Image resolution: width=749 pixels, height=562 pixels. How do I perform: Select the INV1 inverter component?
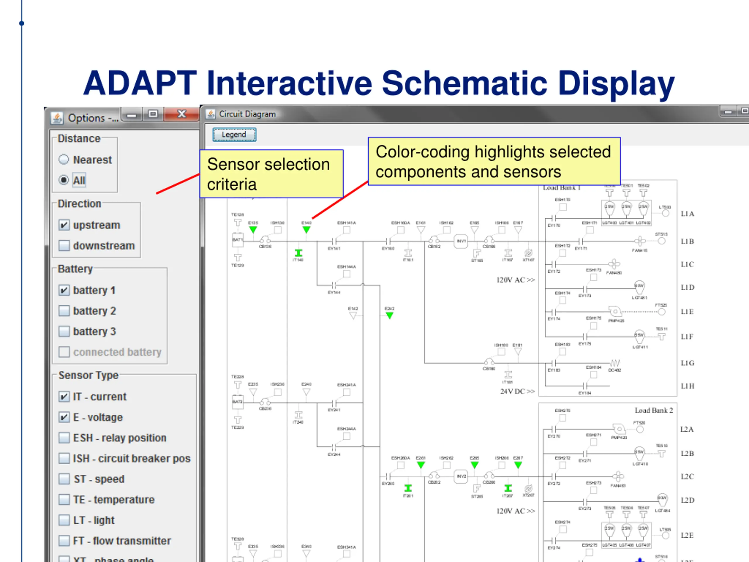click(x=461, y=241)
